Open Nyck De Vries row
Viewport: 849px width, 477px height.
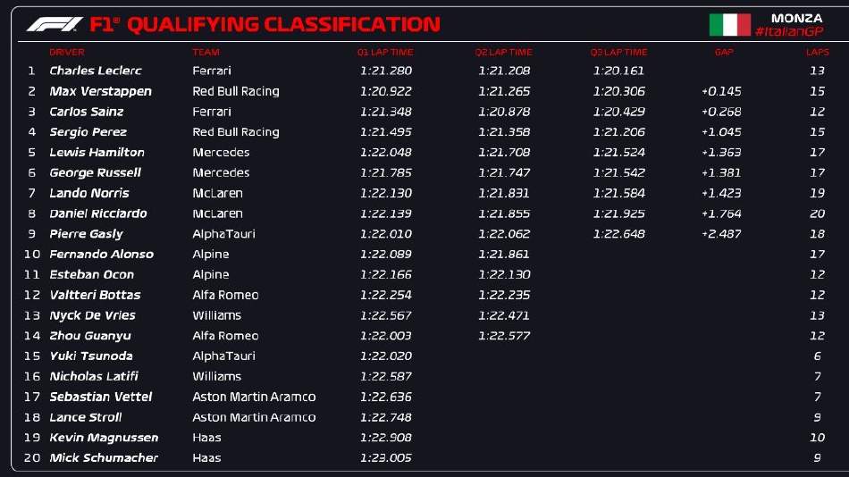[x=93, y=315]
